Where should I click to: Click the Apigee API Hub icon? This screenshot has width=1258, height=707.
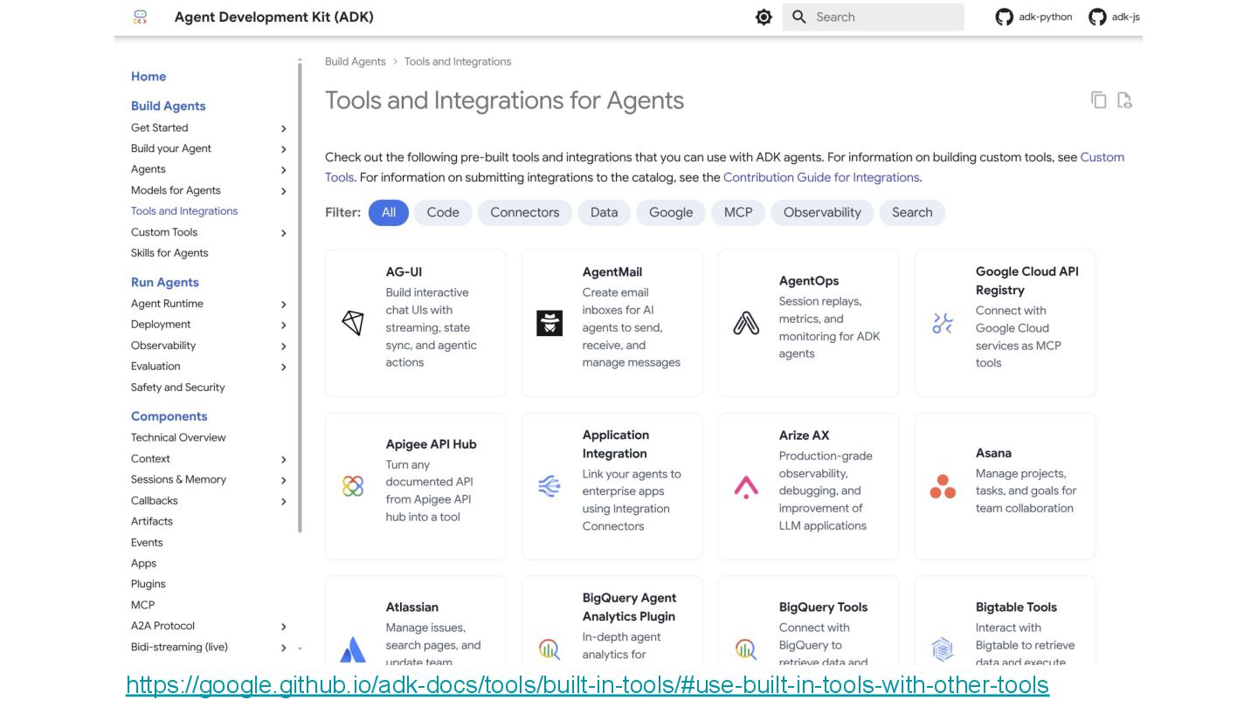[x=353, y=486]
